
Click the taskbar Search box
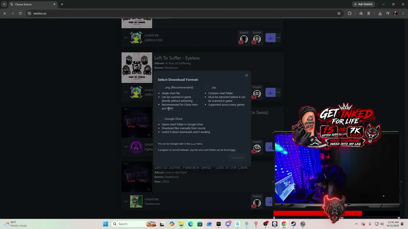tap(135, 224)
